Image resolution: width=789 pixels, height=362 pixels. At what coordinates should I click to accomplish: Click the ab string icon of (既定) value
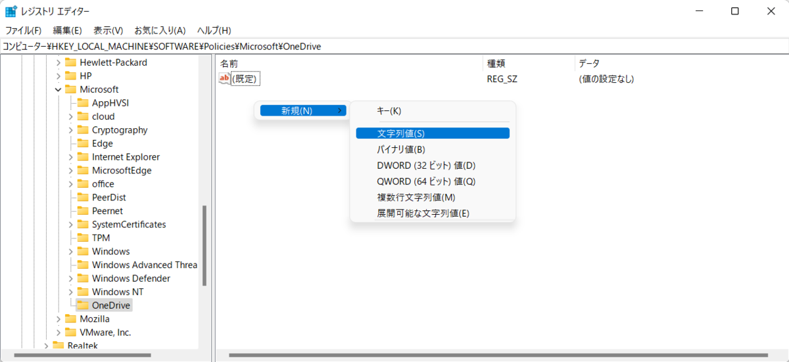[x=225, y=79]
